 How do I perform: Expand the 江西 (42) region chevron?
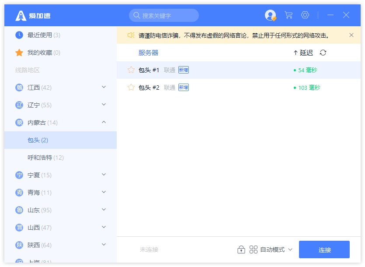pyautogui.click(x=104, y=87)
